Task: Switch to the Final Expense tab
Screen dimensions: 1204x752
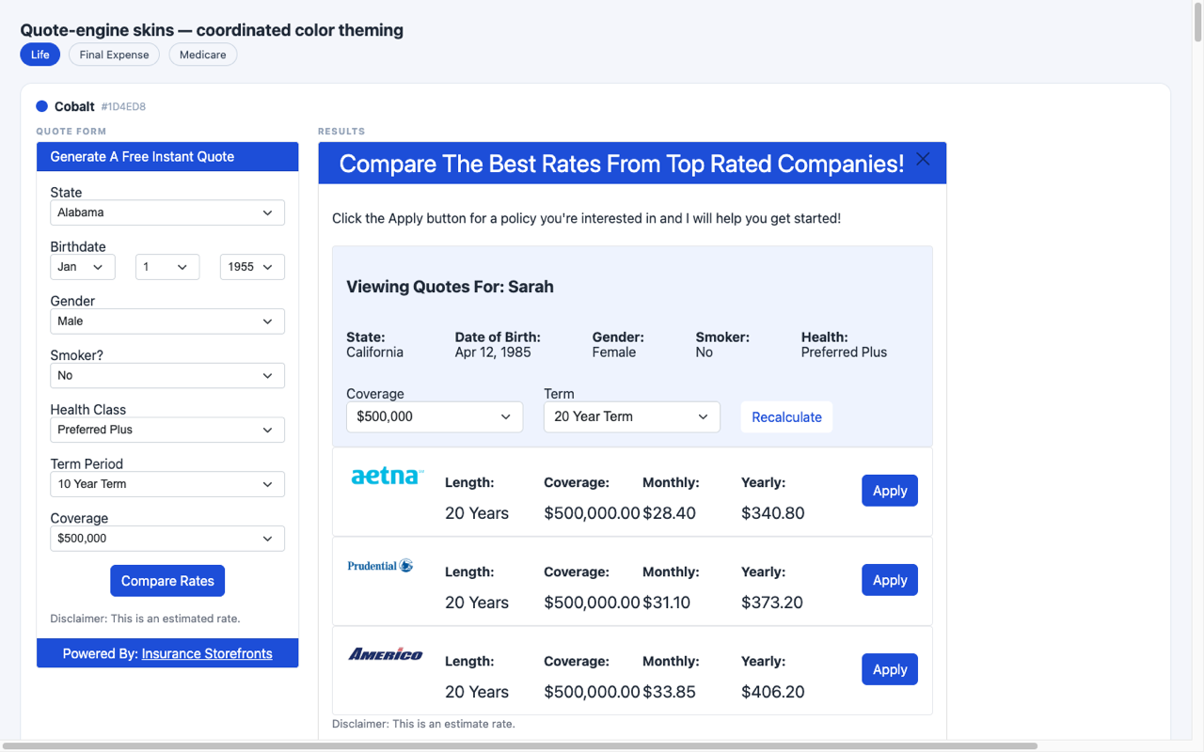Action: coord(114,55)
